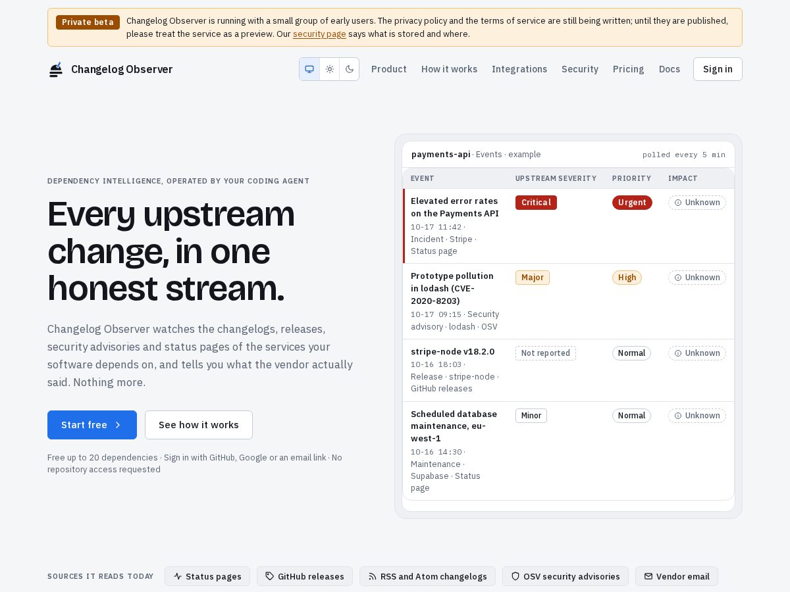The width and height of the screenshot is (790, 592).
Task: Click polled every 5 min label
Action: pos(684,155)
